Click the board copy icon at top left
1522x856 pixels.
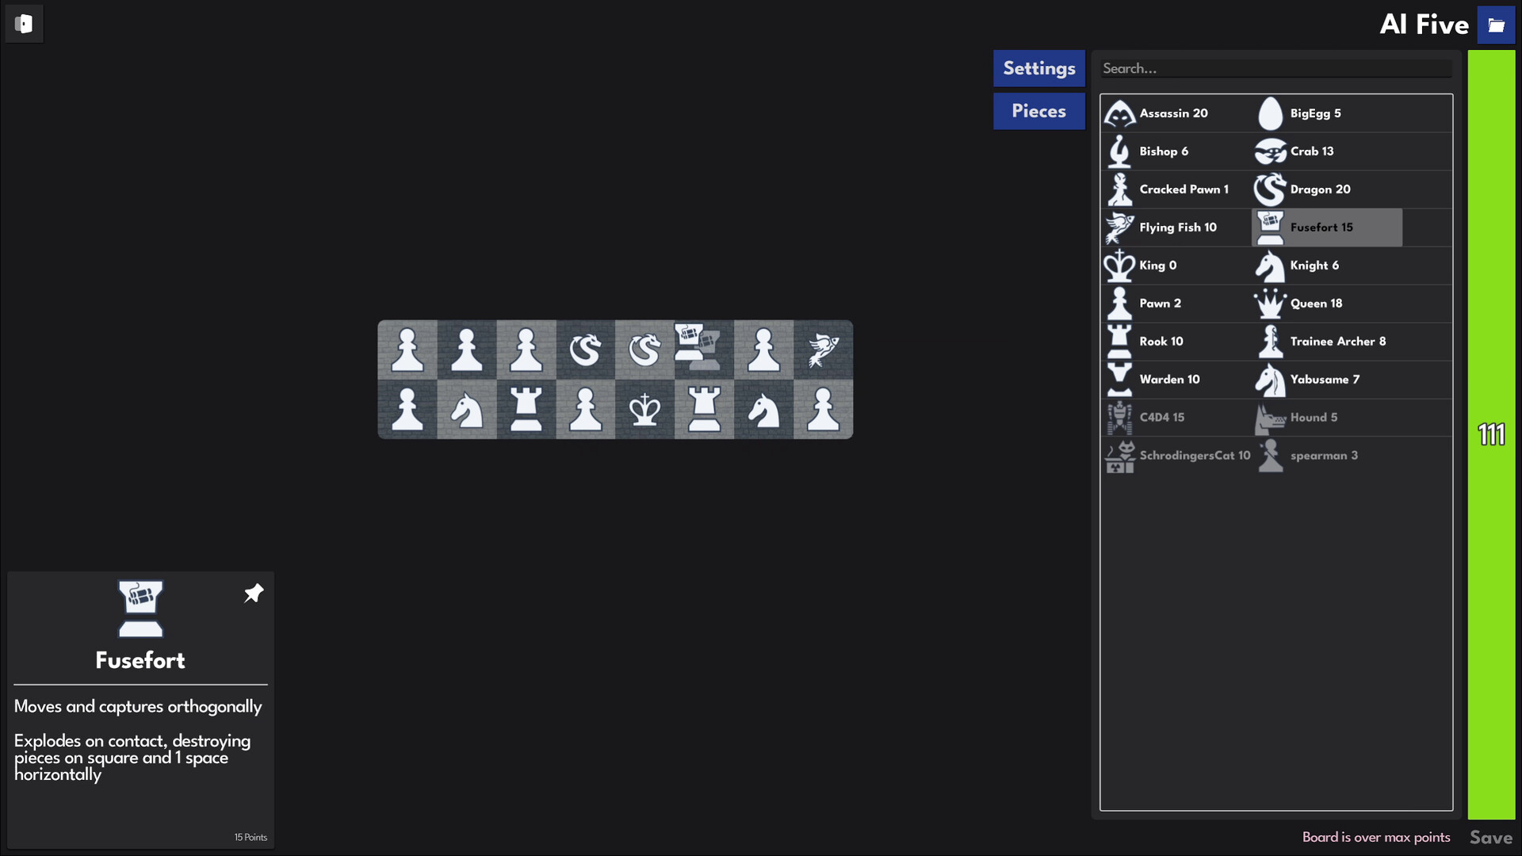click(x=25, y=24)
